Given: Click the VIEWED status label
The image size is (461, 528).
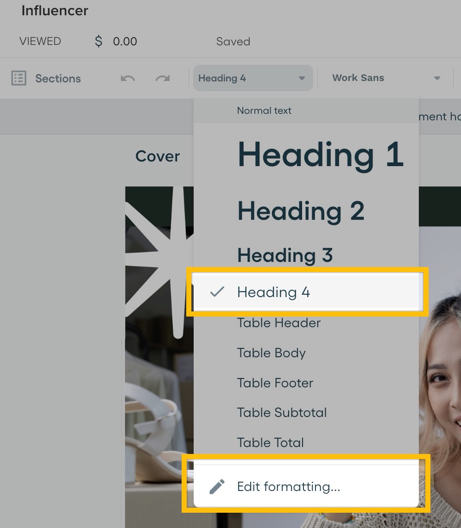Looking at the screenshot, I should (40, 41).
